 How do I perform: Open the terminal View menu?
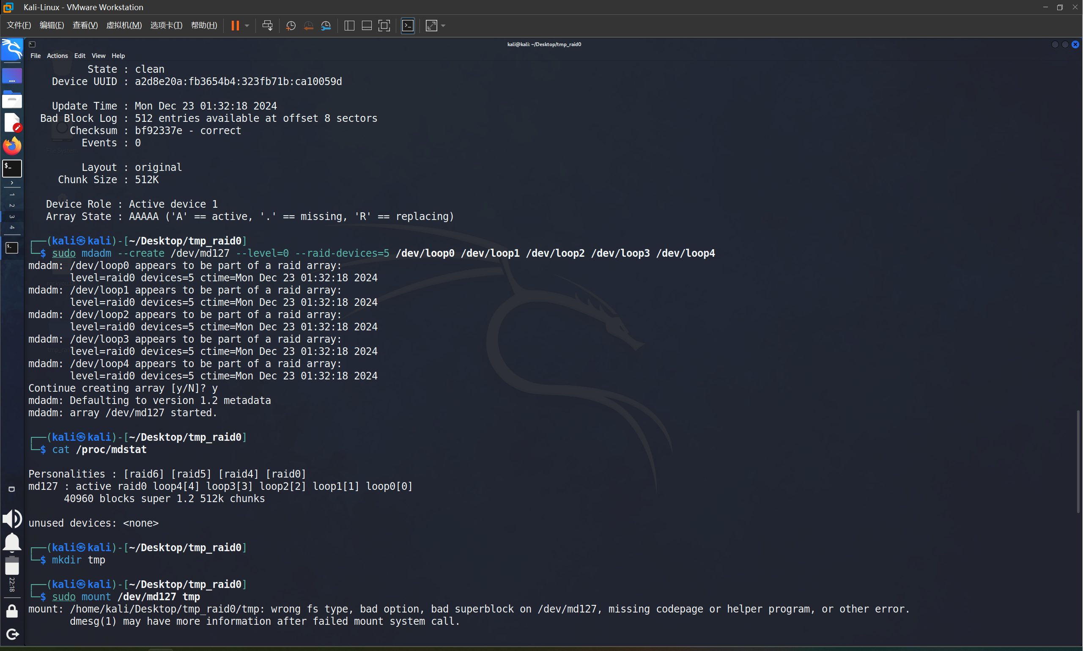[x=98, y=56]
